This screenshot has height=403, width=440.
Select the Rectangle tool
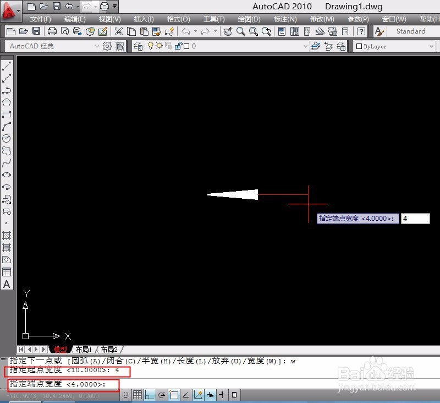[x=7, y=115]
